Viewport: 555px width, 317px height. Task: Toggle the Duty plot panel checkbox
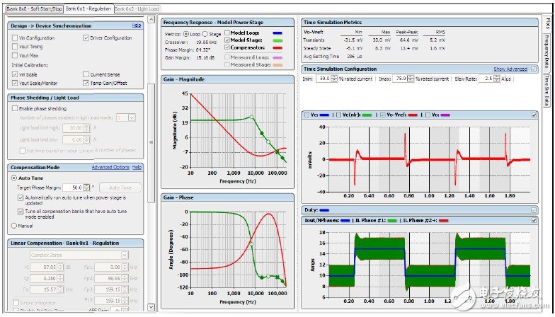coord(534,210)
